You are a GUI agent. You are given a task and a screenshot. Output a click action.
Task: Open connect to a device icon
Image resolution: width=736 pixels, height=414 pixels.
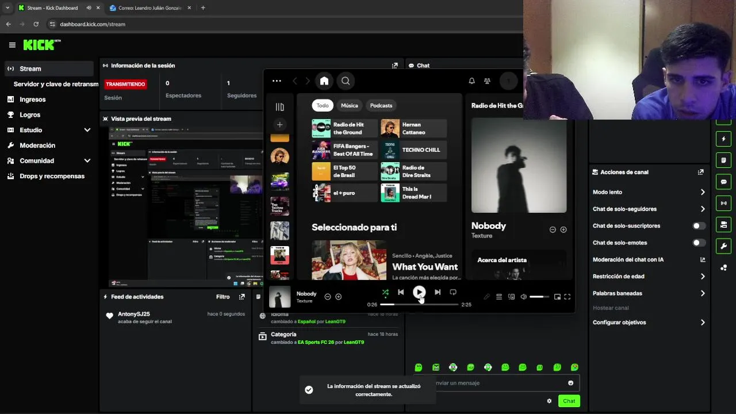(x=511, y=297)
